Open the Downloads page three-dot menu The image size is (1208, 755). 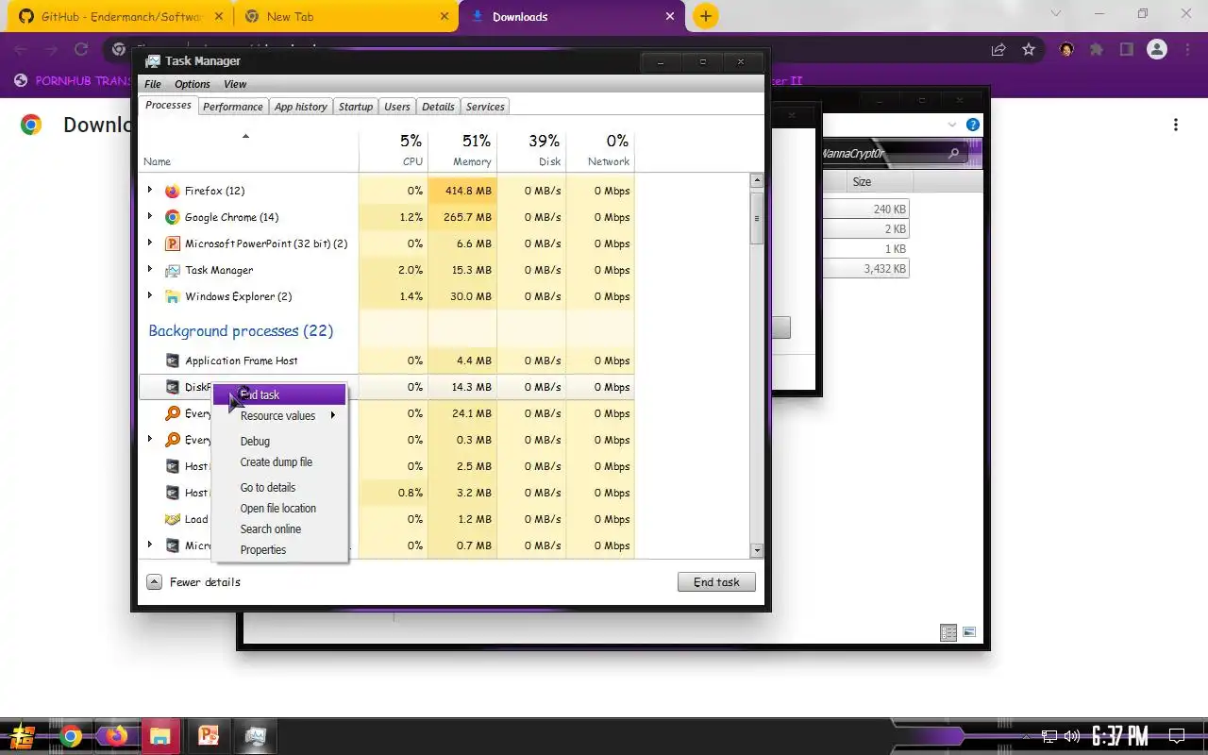pyautogui.click(x=1176, y=125)
